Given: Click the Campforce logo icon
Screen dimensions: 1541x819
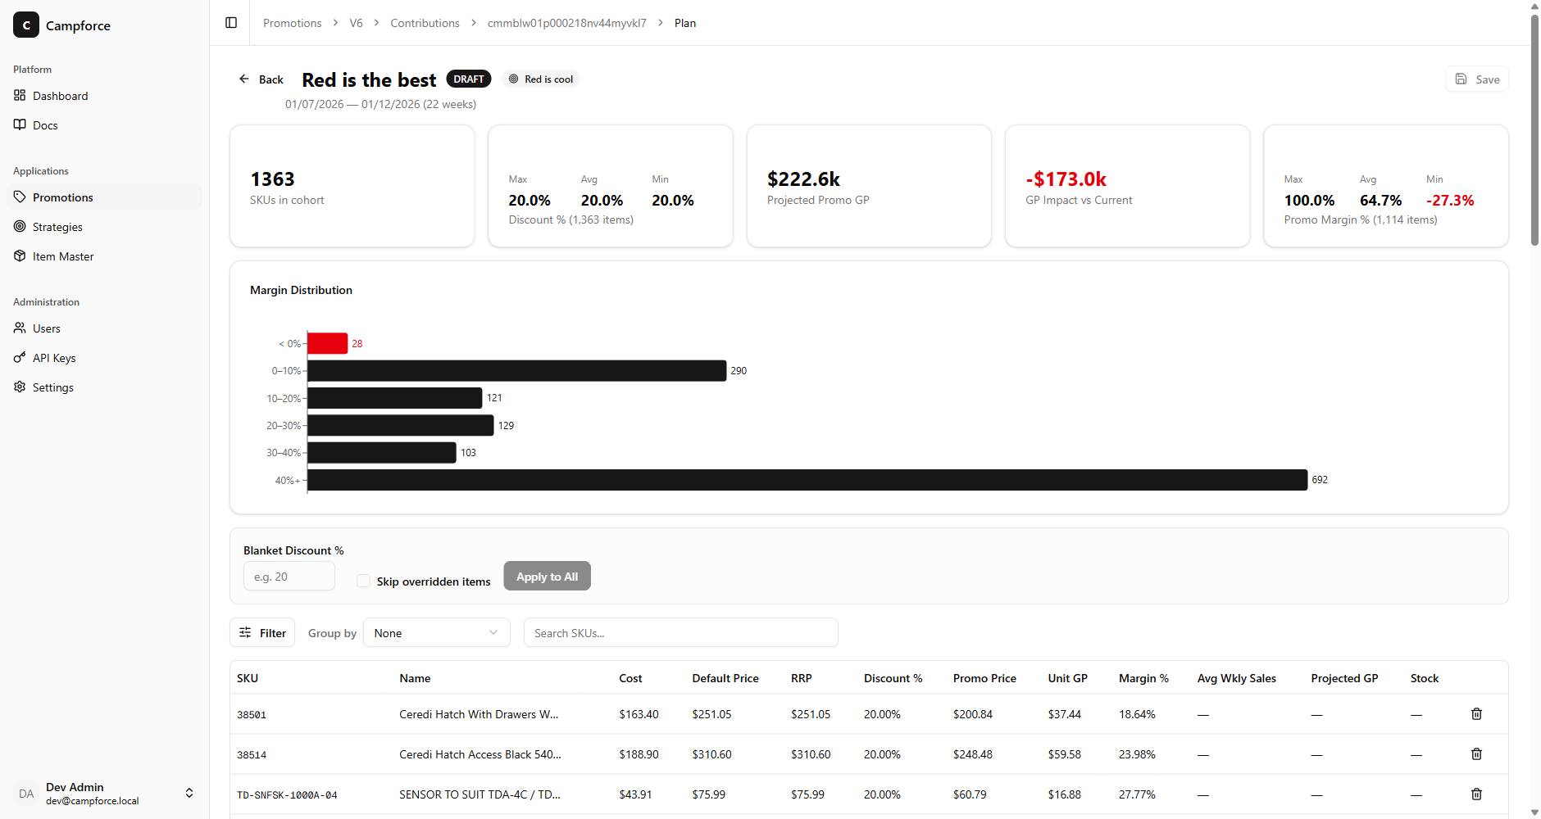Looking at the screenshot, I should pyautogui.click(x=26, y=25).
